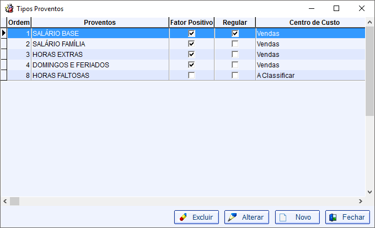Enable Regular for DOMINGOS E FERIADOS
This screenshot has height=228, width=375.
[235, 65]
